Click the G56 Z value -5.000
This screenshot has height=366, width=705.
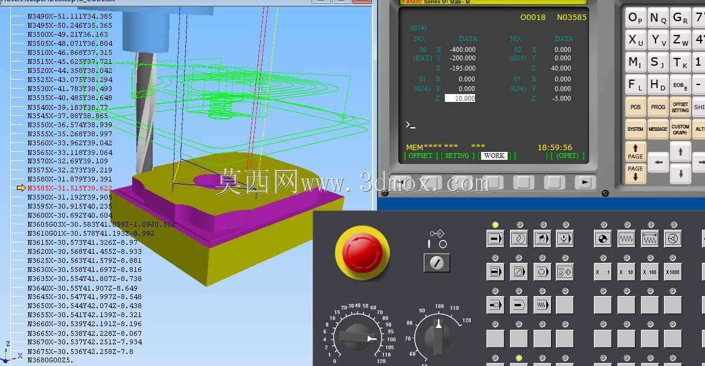click(x=561, y=98)
